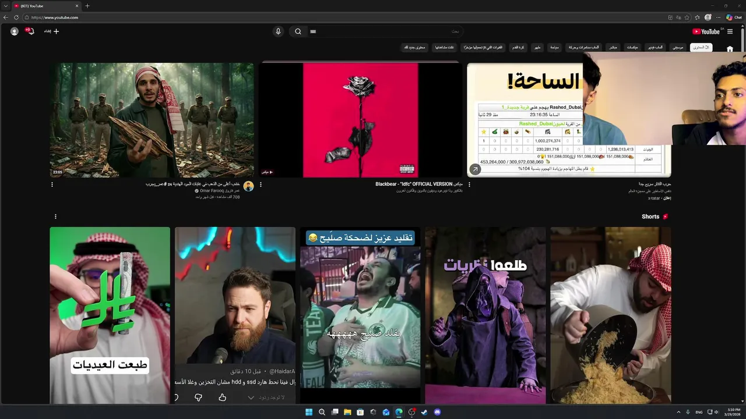Screen dimensions: 746x419
Task: Select the 'موسيقى' filter chip
Action: pos(677,47)
